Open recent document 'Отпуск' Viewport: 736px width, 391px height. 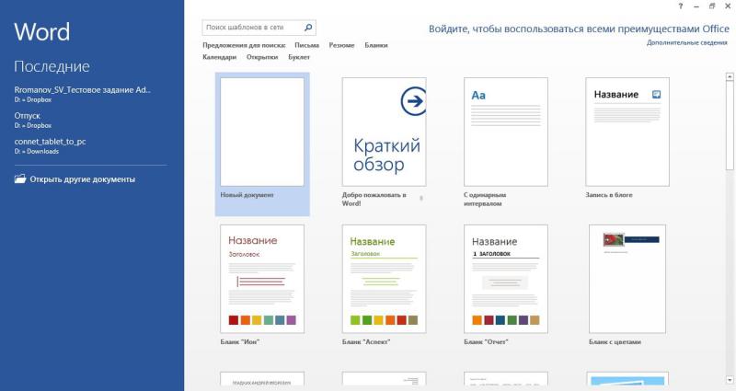[x=28, y=116]
